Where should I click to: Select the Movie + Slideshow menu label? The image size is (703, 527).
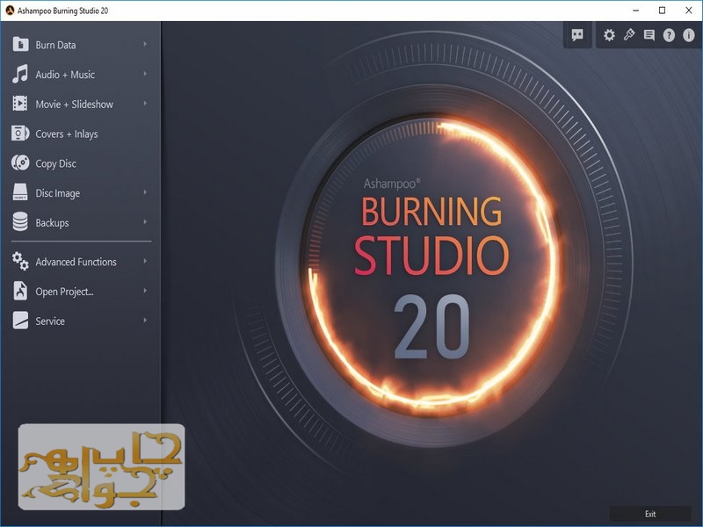click(x=75, y=104)
